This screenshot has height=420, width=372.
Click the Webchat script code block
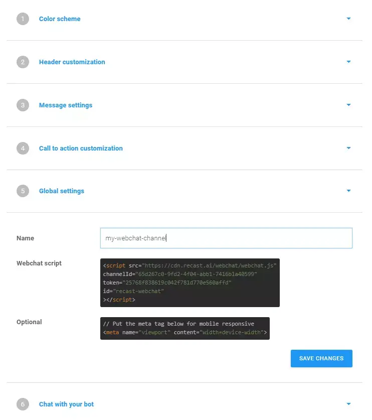pyautogui.click(x=190, y=283)
